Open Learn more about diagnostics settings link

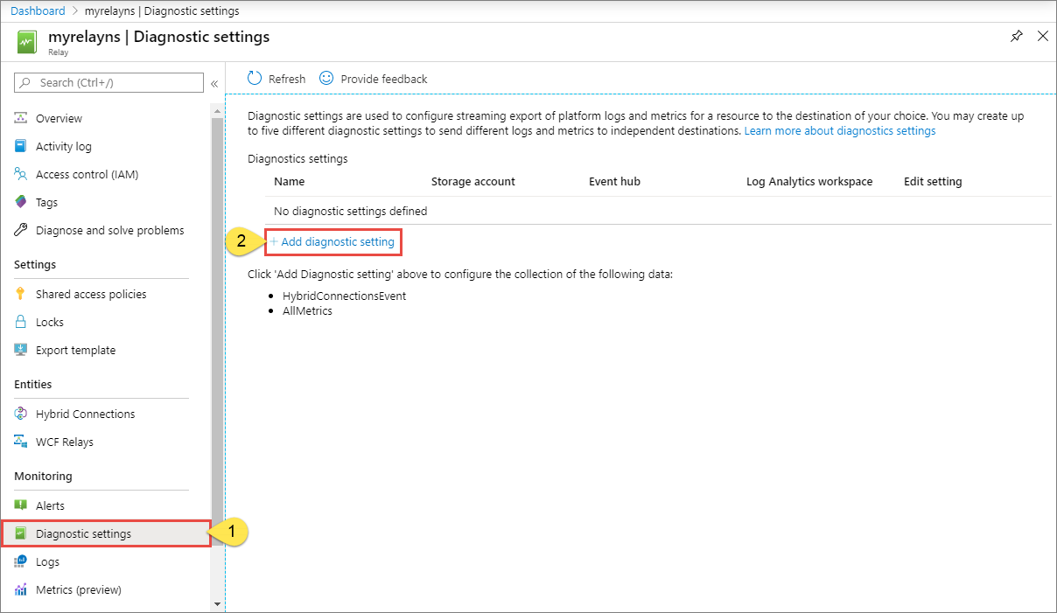[839, 130]
